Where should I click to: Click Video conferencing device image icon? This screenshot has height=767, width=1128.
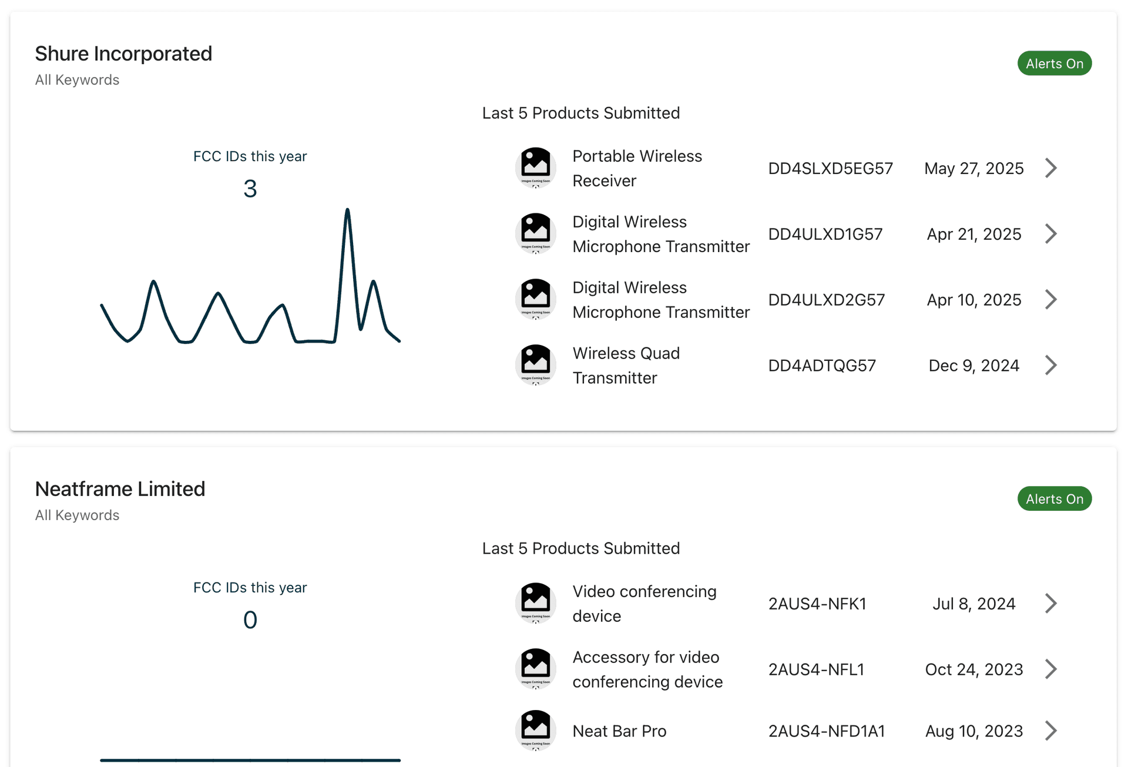(535, 603)
